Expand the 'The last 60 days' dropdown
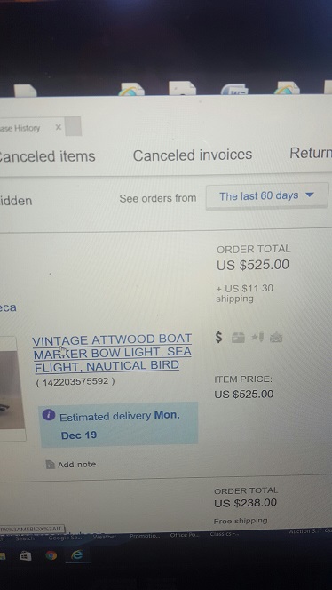This screenshot has width=332, height=590. point(267,195)
